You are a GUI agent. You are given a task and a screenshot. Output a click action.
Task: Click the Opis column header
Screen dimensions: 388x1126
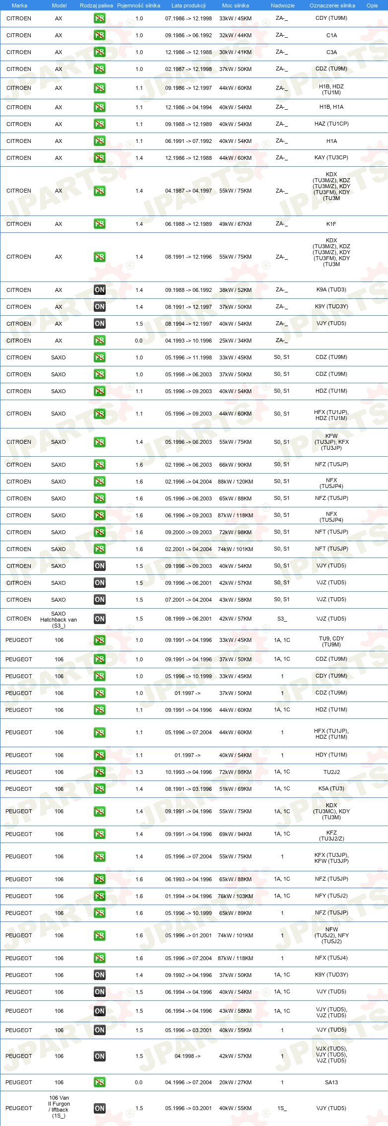(372, 5)
